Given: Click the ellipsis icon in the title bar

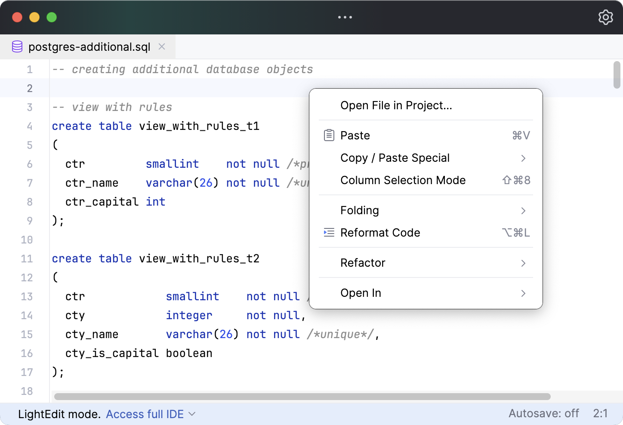Looking at the screenshot, I should [345, 17].
